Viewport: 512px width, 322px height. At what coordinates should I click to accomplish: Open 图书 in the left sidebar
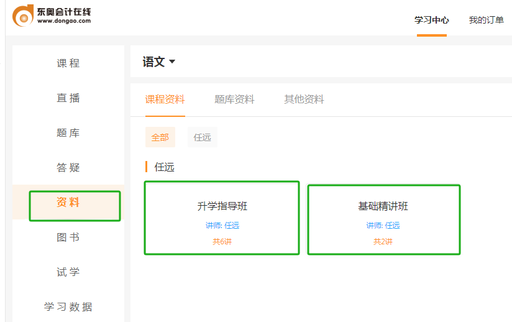pyautogui.click(x=68, y=237)
